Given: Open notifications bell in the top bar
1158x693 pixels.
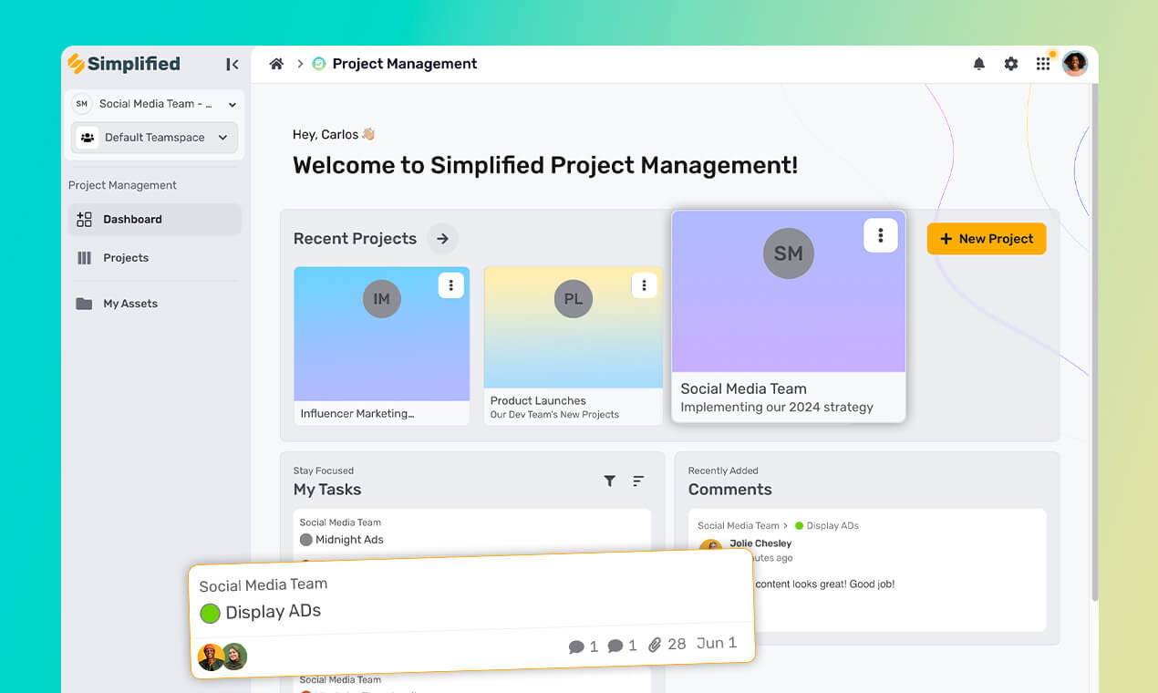Looking at the screenshot, I should [x=978, y=64].
